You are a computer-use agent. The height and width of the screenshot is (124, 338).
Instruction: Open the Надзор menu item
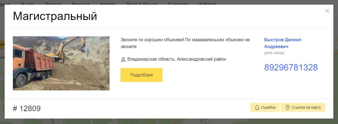pos(108,3)
